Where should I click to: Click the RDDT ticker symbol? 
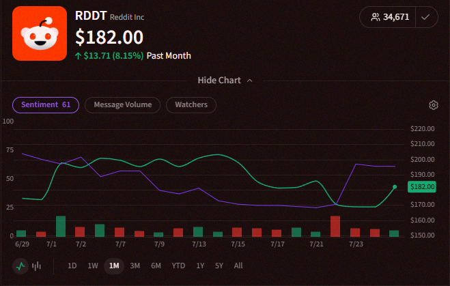[91, 16]
